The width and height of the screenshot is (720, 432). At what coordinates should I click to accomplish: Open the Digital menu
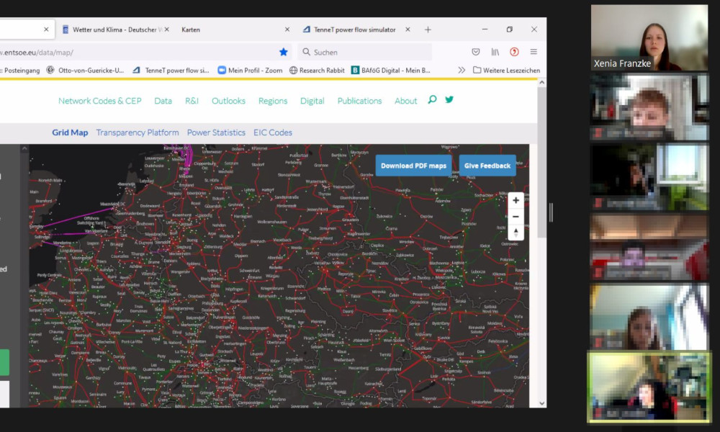(x=312, y=101)
